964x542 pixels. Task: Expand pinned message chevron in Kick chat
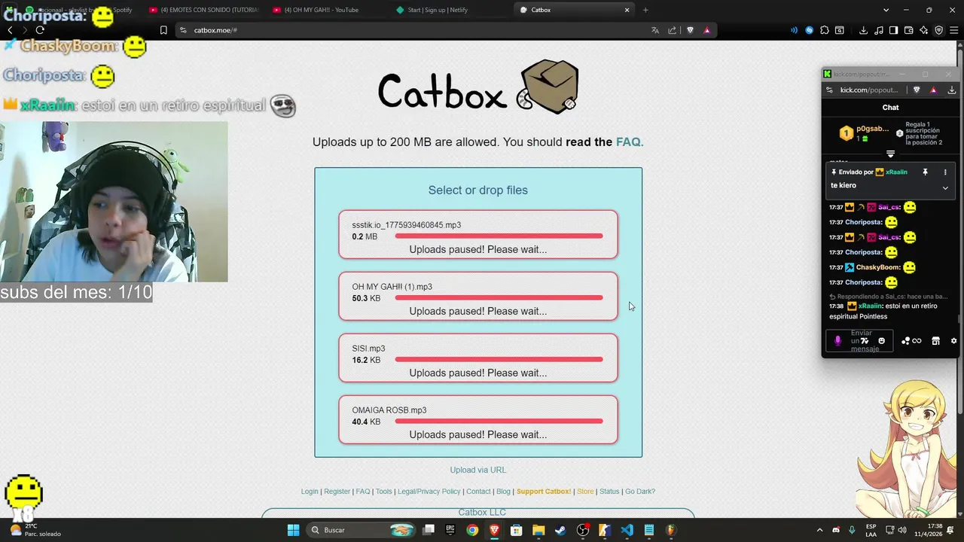point(945,187)
